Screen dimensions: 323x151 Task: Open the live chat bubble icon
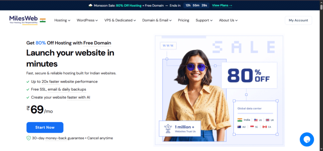click(x=307, y=139)
